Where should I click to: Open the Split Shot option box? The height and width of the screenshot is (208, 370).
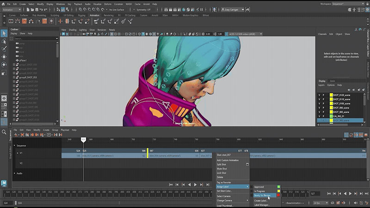pyautogui.click(x=247, y=165)
